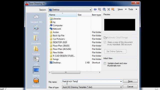Click AutoCAD logo in title bar
The width and height of the screenshot is (160, 90).
tap(27, 4)
